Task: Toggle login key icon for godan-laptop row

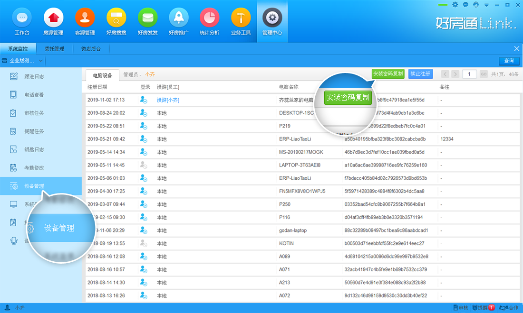Action: (x=144, y=230)
